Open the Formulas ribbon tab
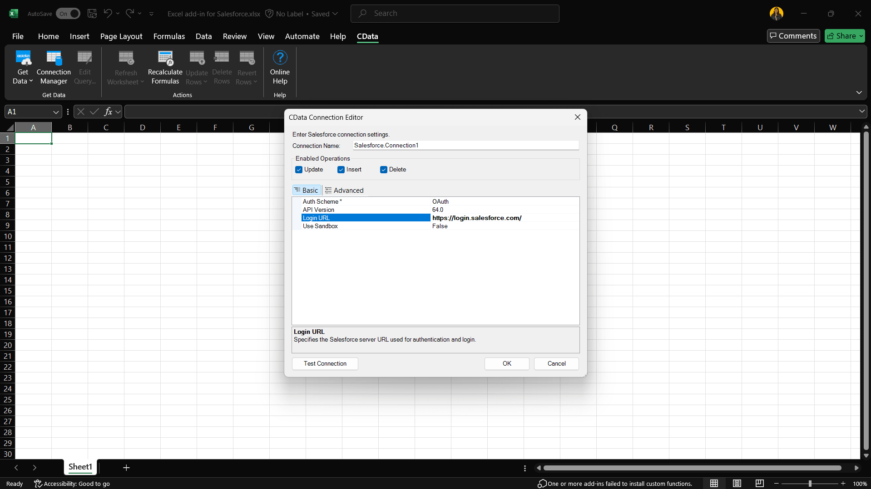The height and width of the screenshot is (489, 871). click(x=169, y=36)
